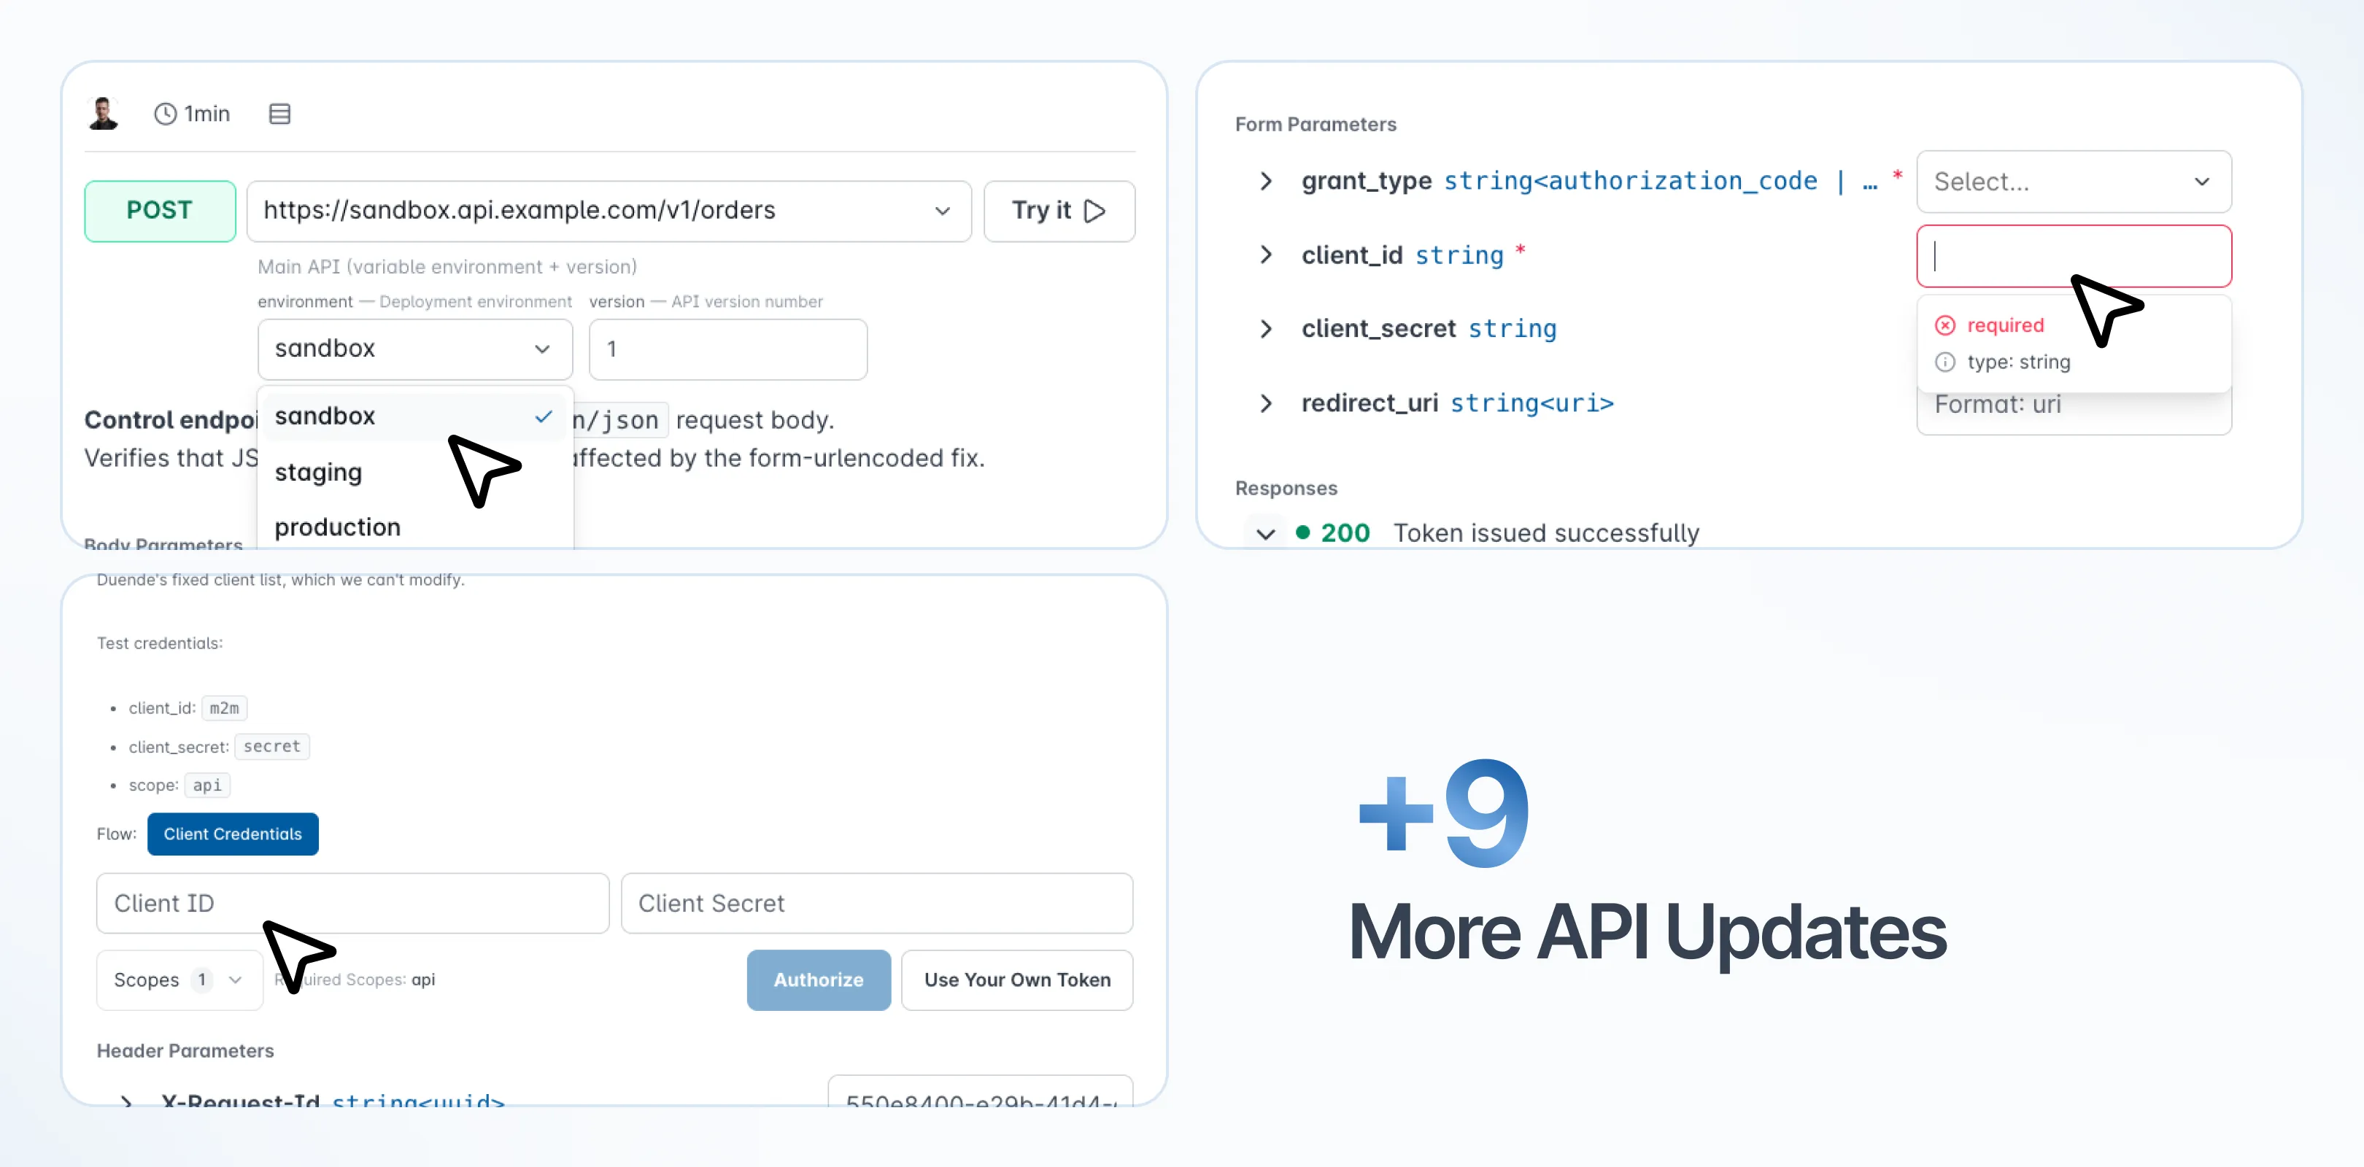
Task: Select production from the environment list
Action: (415, 527)
